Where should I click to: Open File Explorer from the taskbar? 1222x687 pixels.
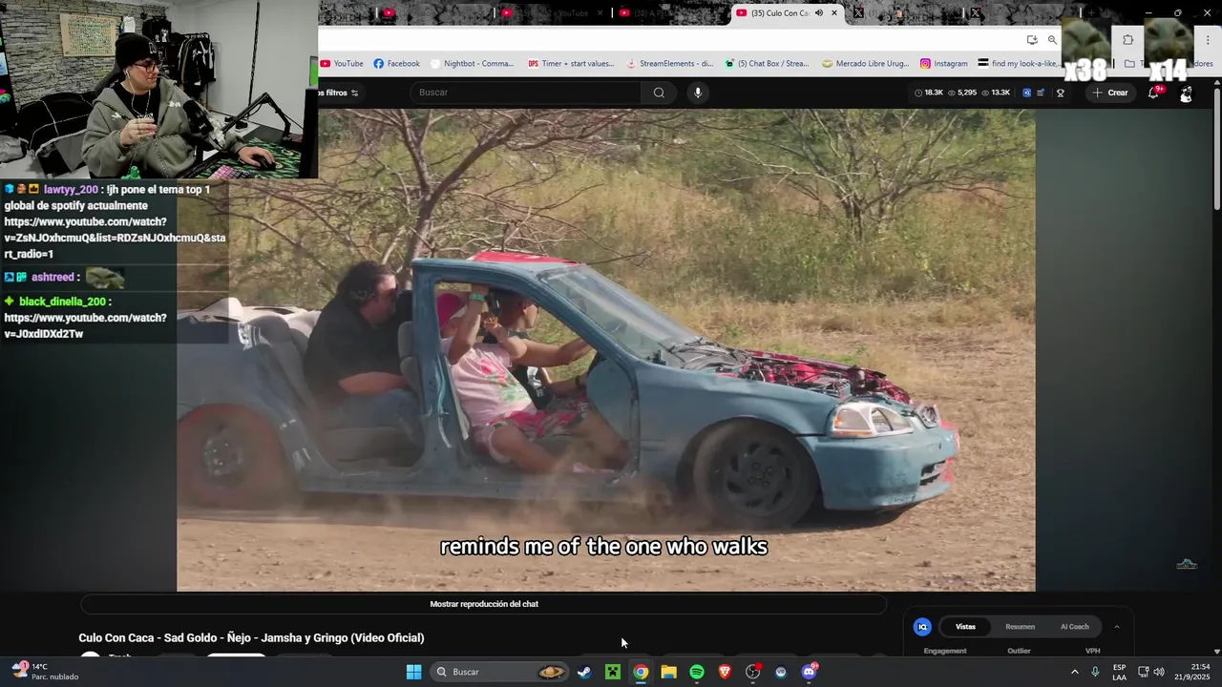tap(668, 672)
